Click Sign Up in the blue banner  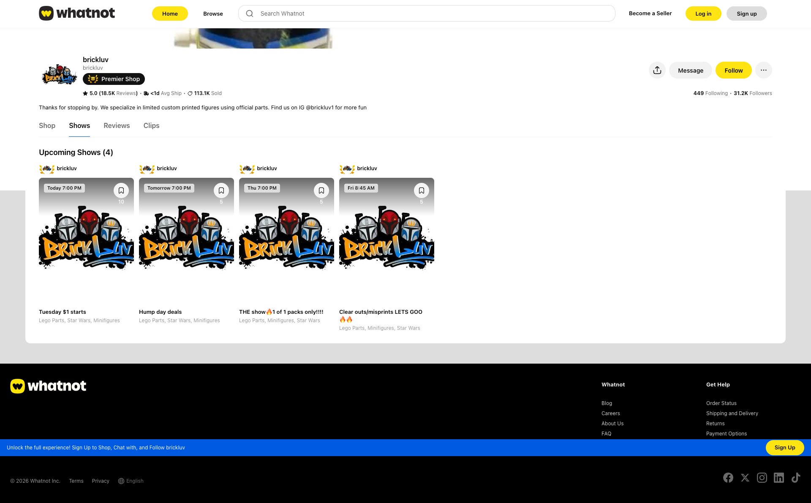coord(784,447)
